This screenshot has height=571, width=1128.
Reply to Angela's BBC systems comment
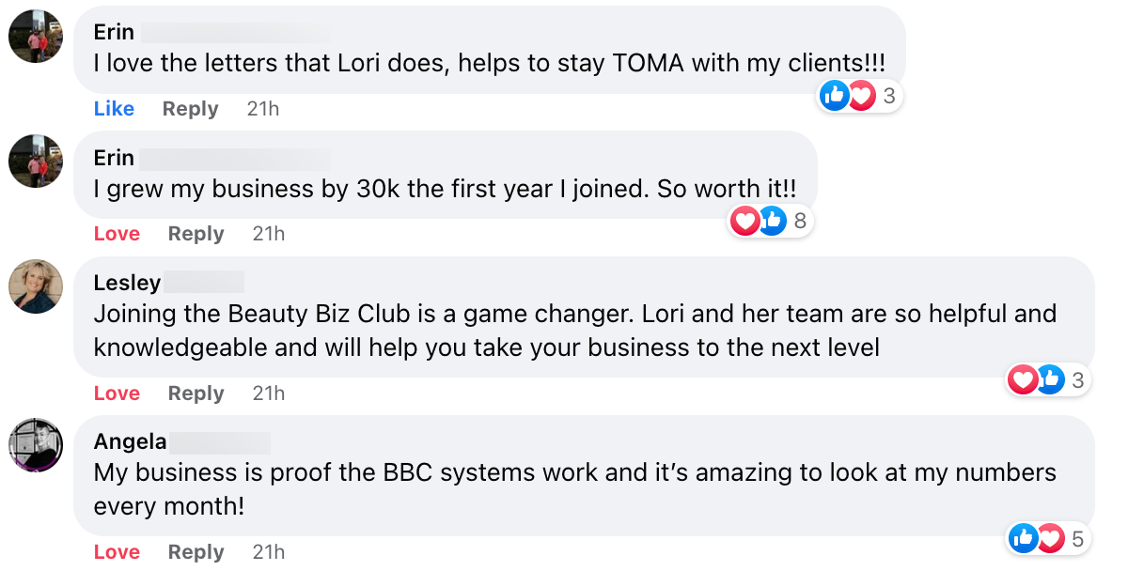pos(196,552)
